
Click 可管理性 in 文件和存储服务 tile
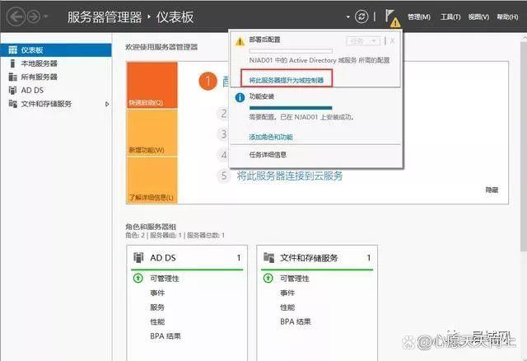(x=295, y=279)
